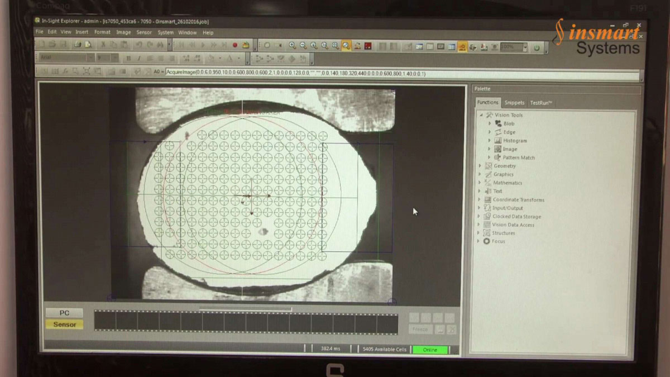
Task: Click the highlighted zoom-to-fit magnifier icon
Action: click(x=346, y=46)
